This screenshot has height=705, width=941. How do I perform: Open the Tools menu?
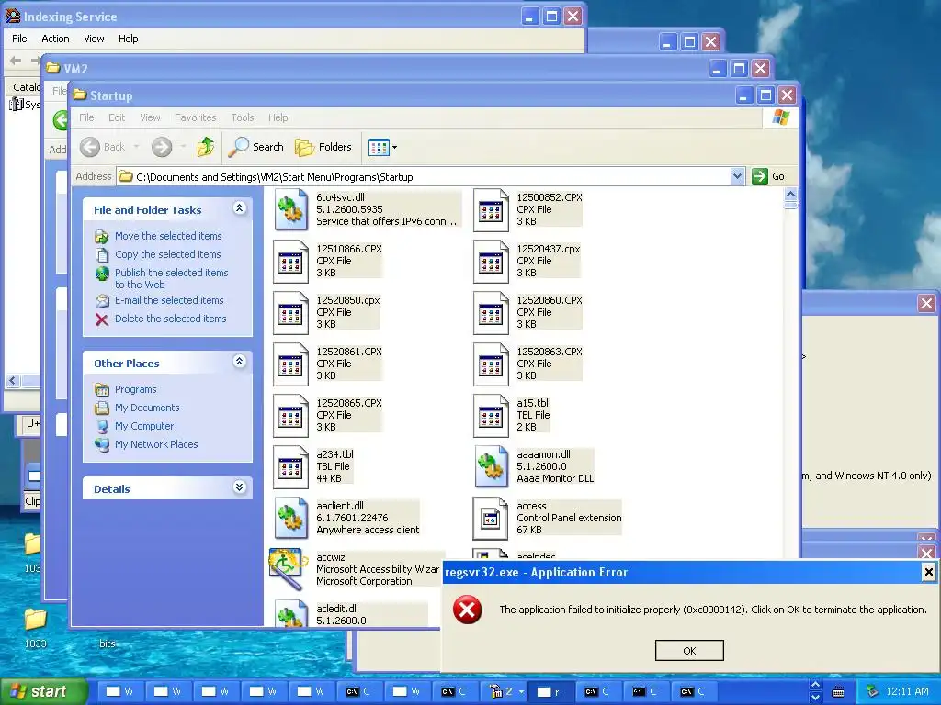pos(243,117)
